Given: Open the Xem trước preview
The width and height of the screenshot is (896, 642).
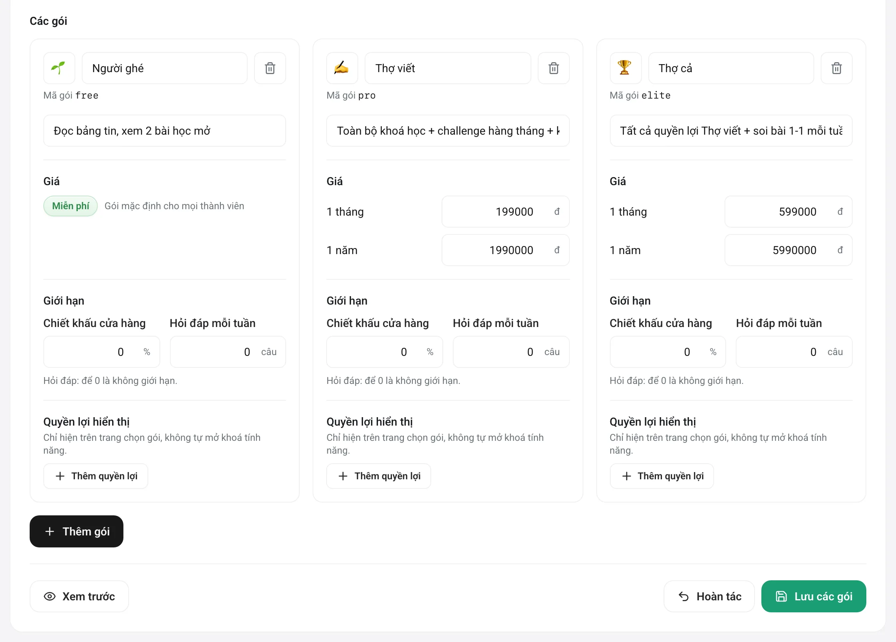Looking at the screenshot, I should tap(79, 596).
